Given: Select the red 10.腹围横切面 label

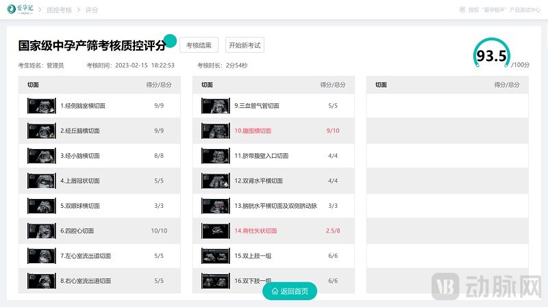Looking at the screenshot, I should point(253,131).
